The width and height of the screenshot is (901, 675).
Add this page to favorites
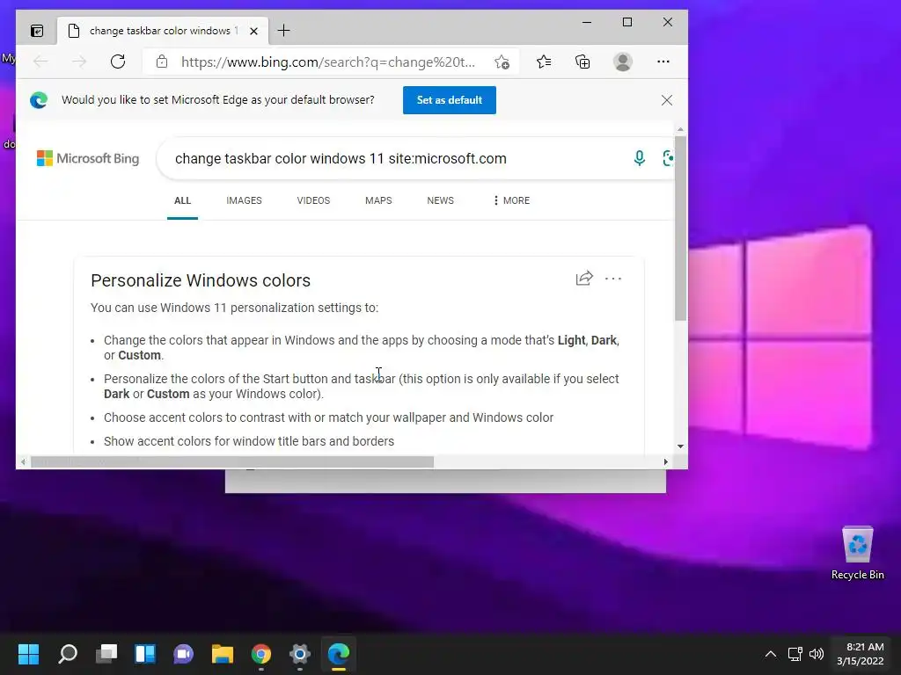(x=502, y=62)
